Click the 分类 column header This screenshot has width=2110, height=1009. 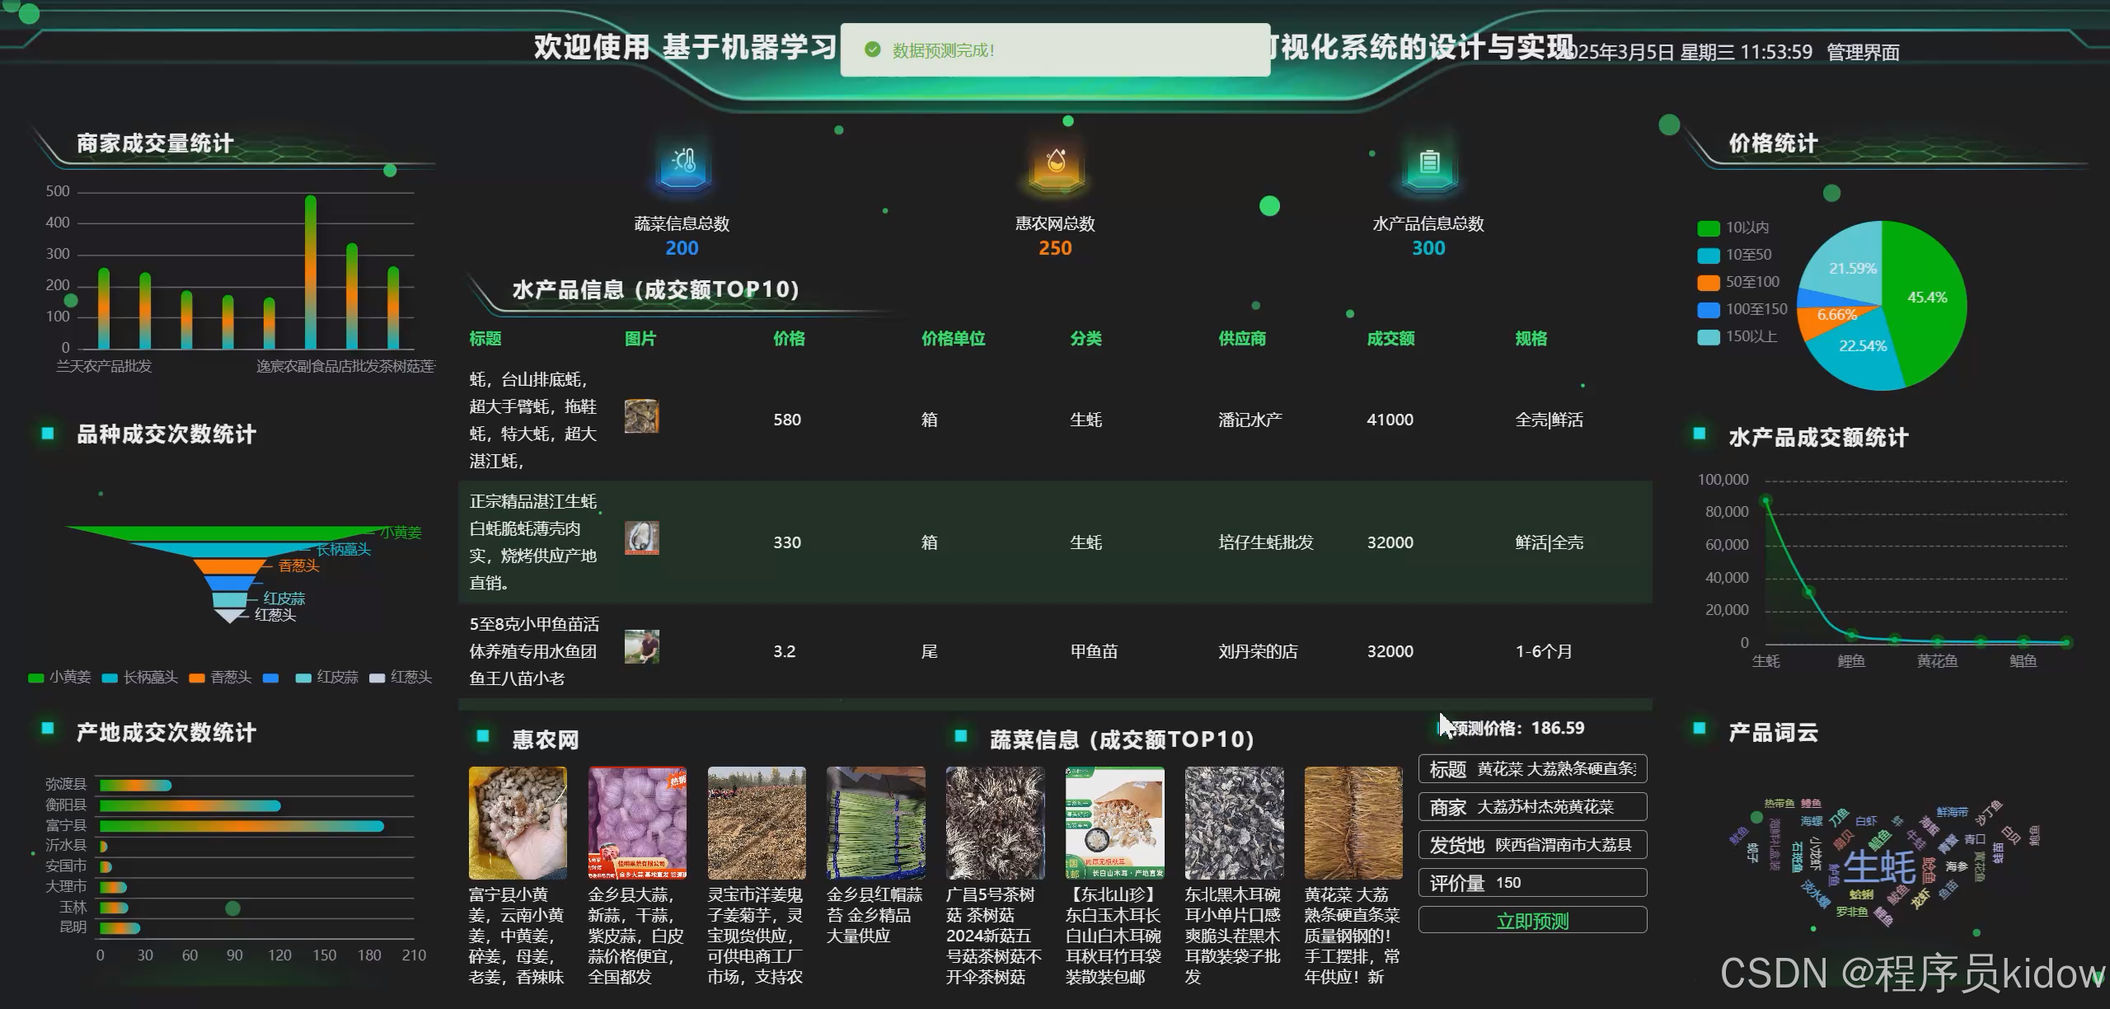point(1085,339)
